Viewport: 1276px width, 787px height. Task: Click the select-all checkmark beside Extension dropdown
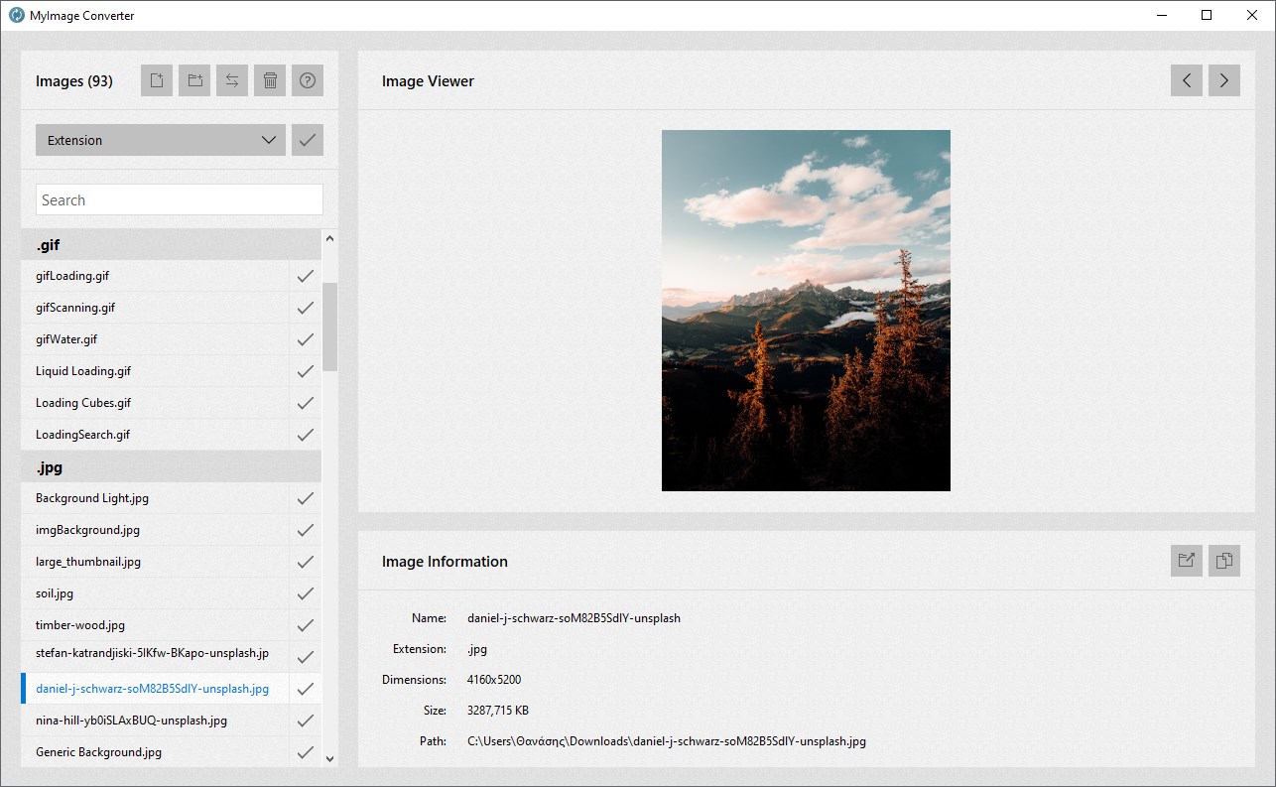click(x=308, y=140)
